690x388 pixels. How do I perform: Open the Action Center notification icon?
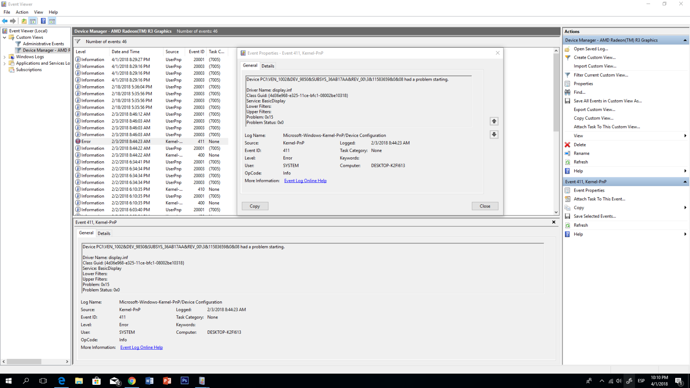[679, 381]
